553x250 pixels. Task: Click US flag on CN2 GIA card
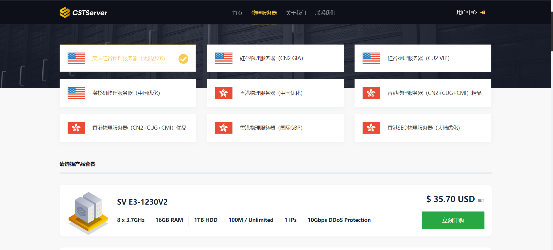click(x=224, y=58)
